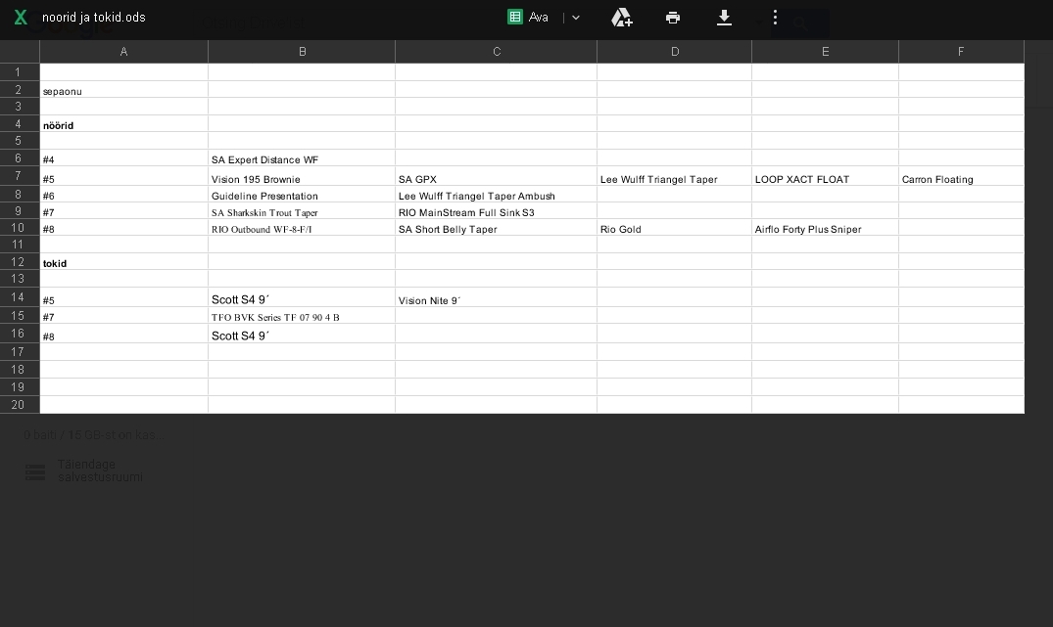1053x627 pixels.
Task: Select row 12 header
Action: tap(19, 262)
